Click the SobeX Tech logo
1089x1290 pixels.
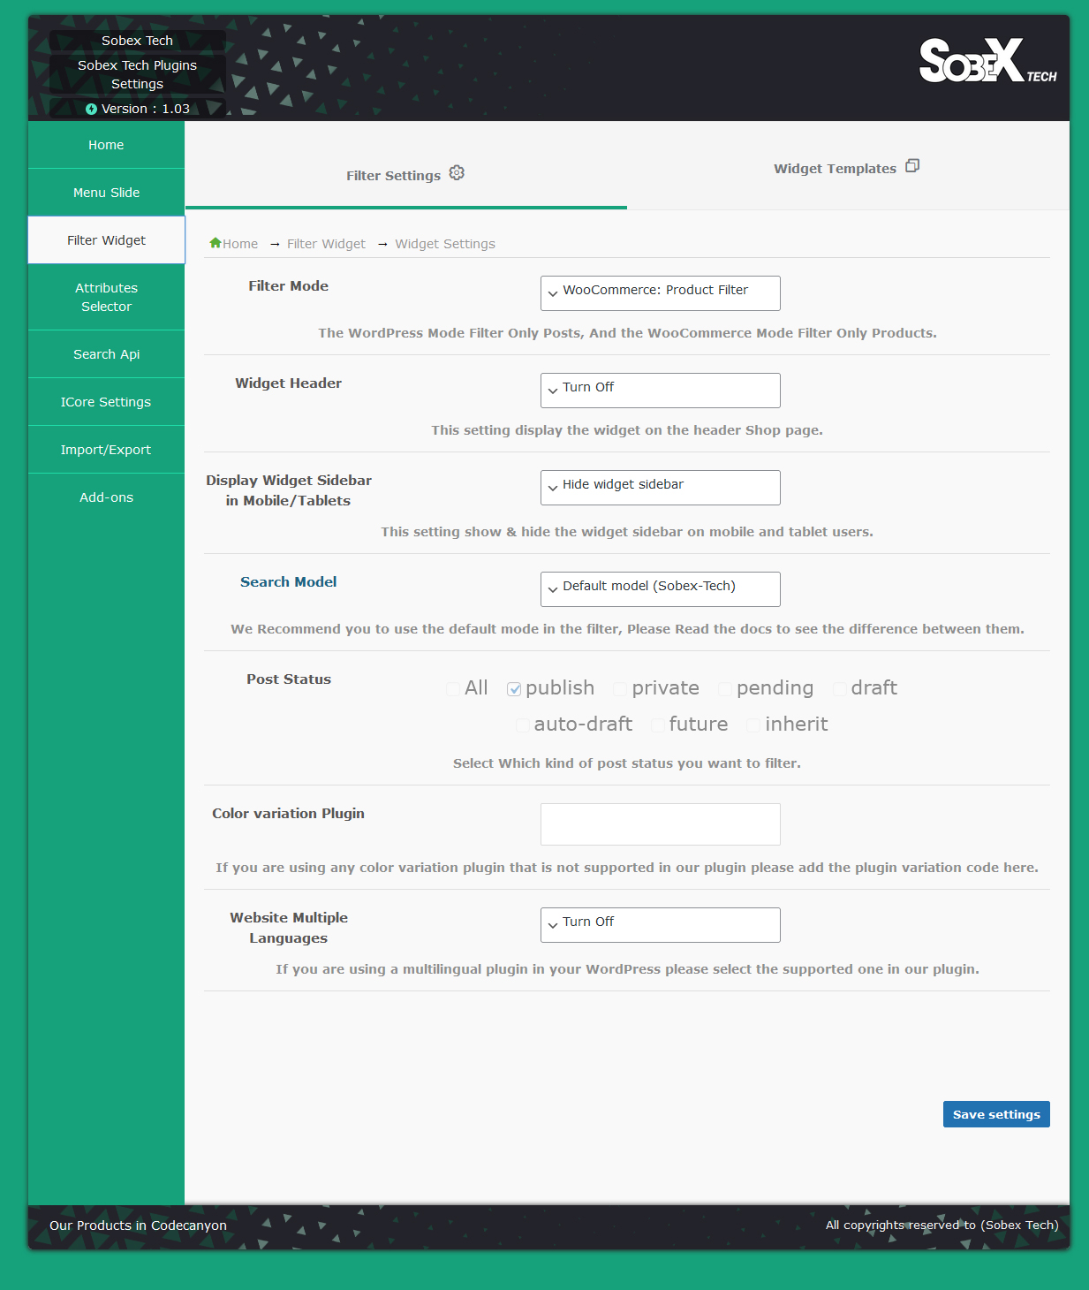click(987, 60)
